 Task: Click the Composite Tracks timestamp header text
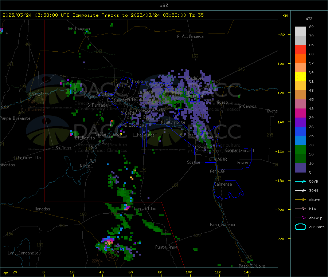click(x=103, y=15)
